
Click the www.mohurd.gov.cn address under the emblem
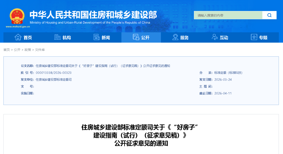coord(18,26)
